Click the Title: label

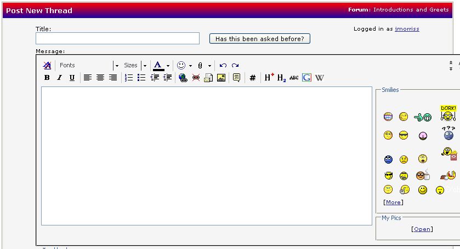[43, 29]
